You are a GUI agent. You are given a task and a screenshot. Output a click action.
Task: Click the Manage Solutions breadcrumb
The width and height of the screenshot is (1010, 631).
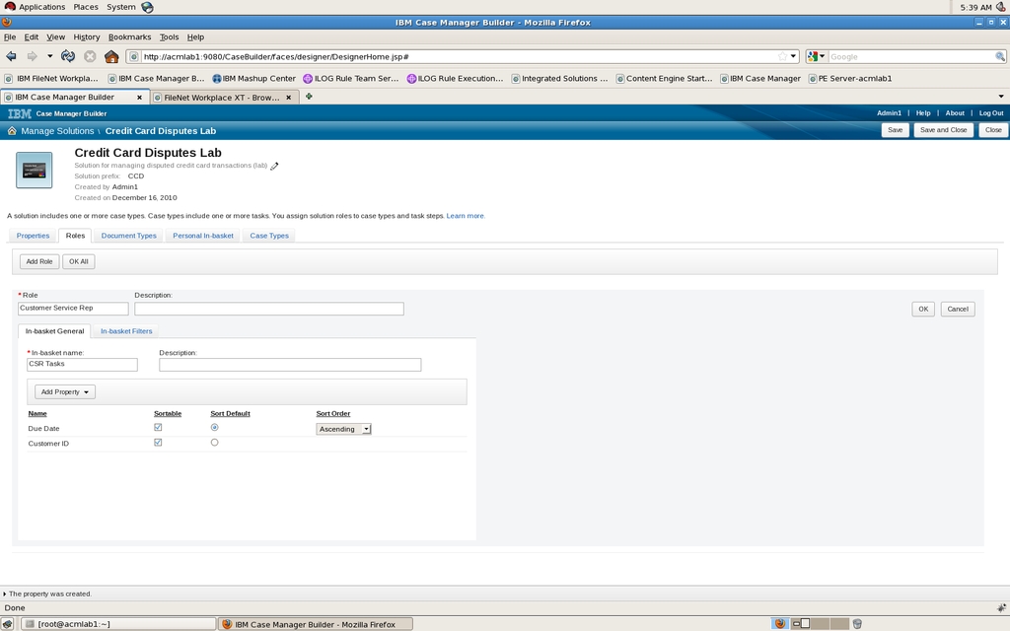tap(57, 131)
